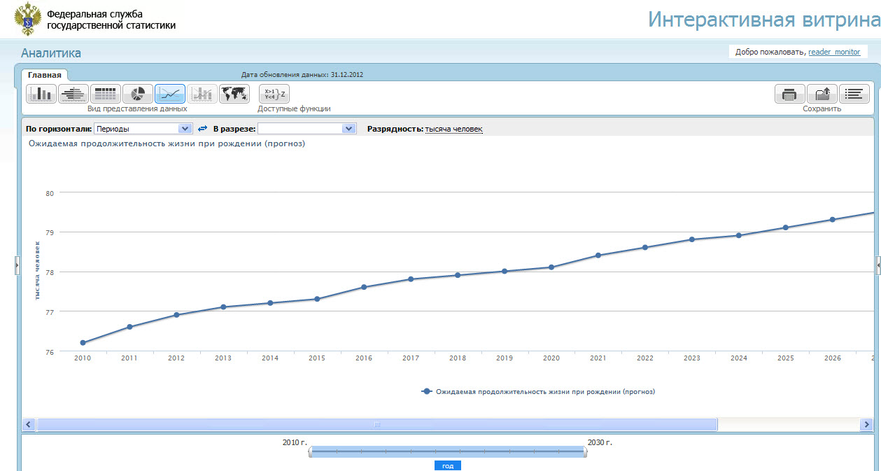Swap axes with the blue arrows icon
881x471 pixels.
[x=203, y=129]
